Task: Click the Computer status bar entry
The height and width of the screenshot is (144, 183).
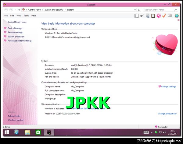Action: [x=161, y=127]
